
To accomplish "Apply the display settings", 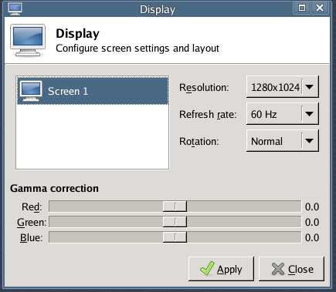I will tap(221, 269).
